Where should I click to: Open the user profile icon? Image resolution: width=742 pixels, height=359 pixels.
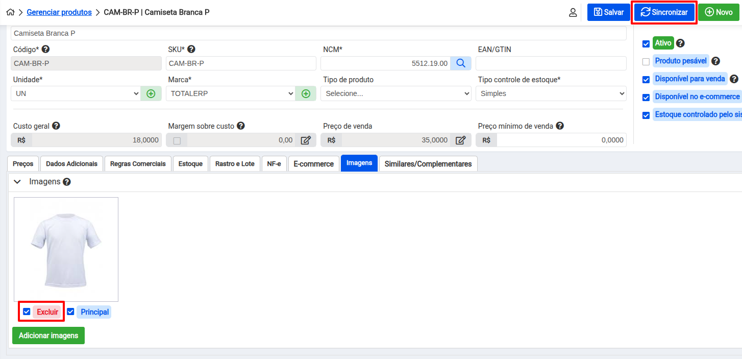(x=573, y=12)
